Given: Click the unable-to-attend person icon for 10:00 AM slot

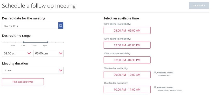Looking at the screenshot, I should (x=155, y=87).
